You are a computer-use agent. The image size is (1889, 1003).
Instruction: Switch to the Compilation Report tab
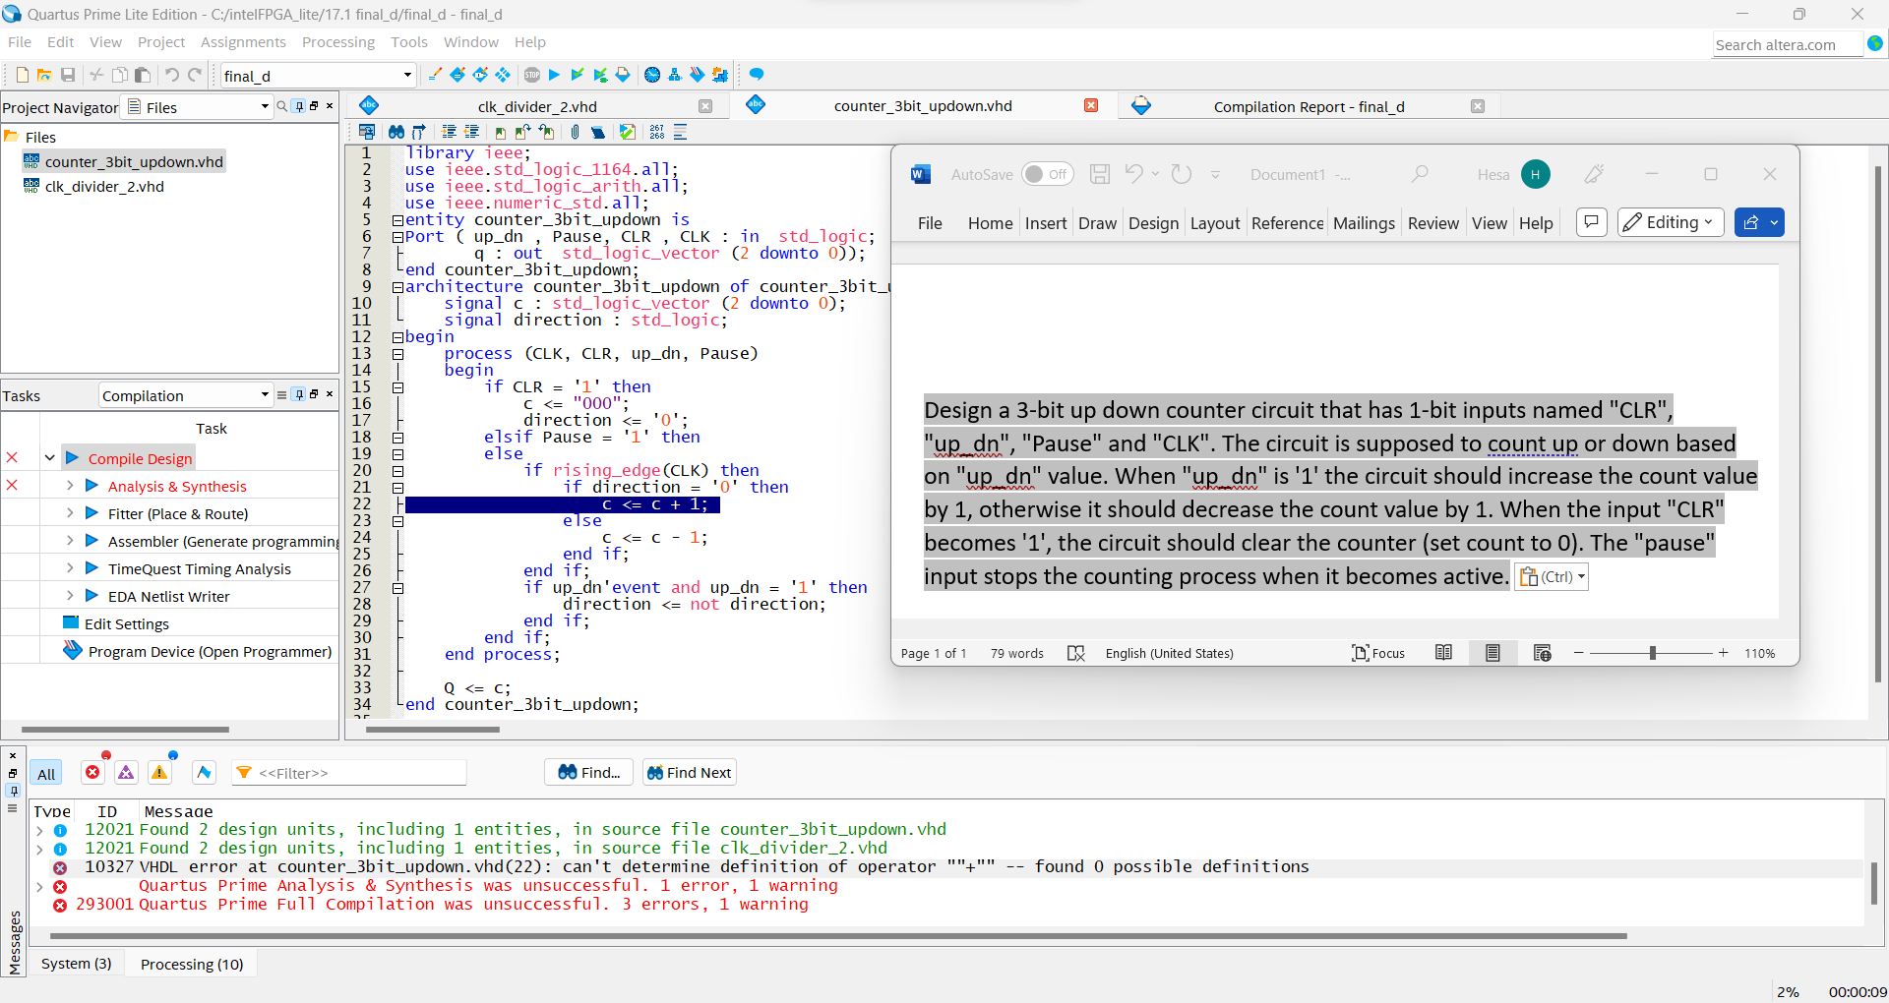click(x=1309, y=106)
